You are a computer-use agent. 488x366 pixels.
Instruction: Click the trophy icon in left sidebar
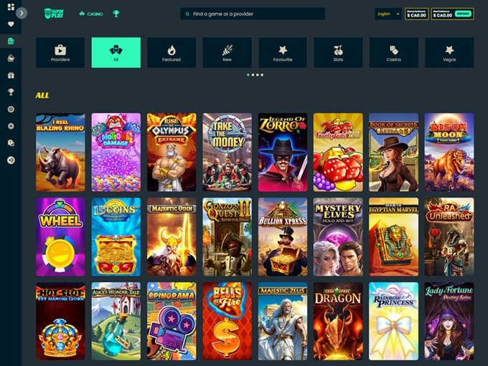click(11, 92)
